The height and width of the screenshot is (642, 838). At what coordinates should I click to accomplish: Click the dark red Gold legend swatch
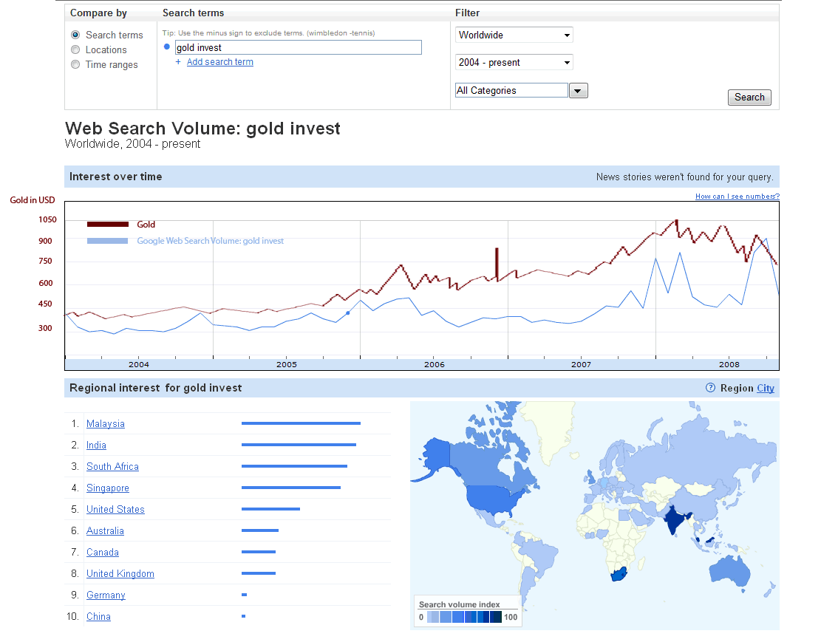[108, 225]
